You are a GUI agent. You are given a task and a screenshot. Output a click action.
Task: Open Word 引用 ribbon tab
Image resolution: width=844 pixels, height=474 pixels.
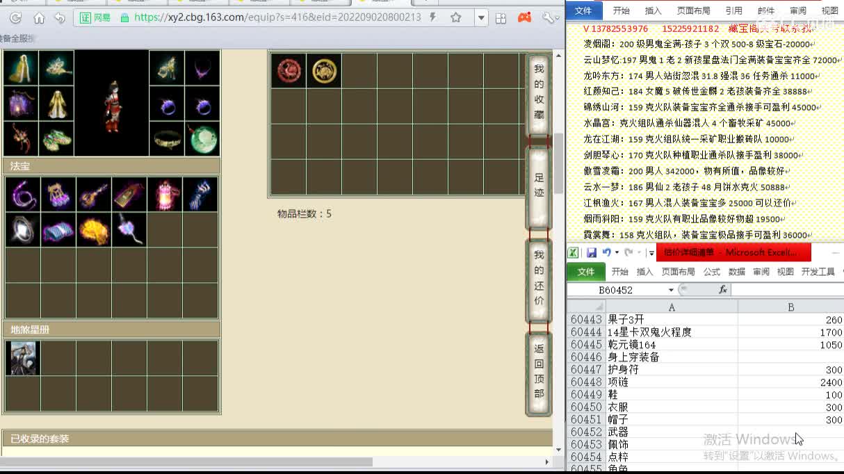[733, 10]
